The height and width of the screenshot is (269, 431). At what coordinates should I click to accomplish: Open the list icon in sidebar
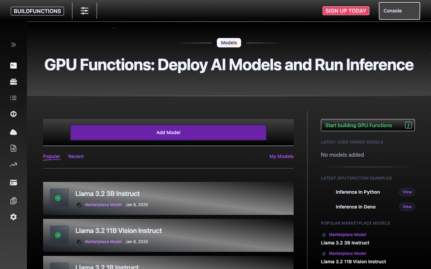[x=13, y=98]
